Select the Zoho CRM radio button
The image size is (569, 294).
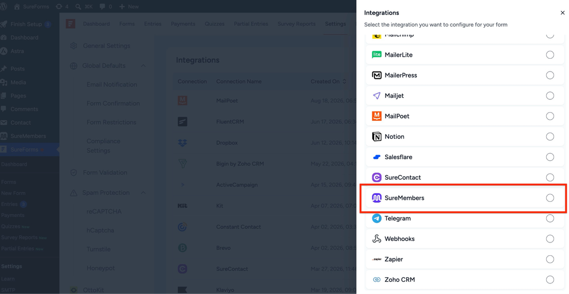click(x=550, y=280)
